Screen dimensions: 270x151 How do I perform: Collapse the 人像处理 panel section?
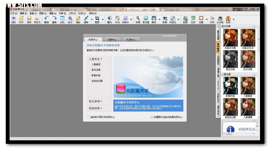pyautogui.click(x=254, y=75)
